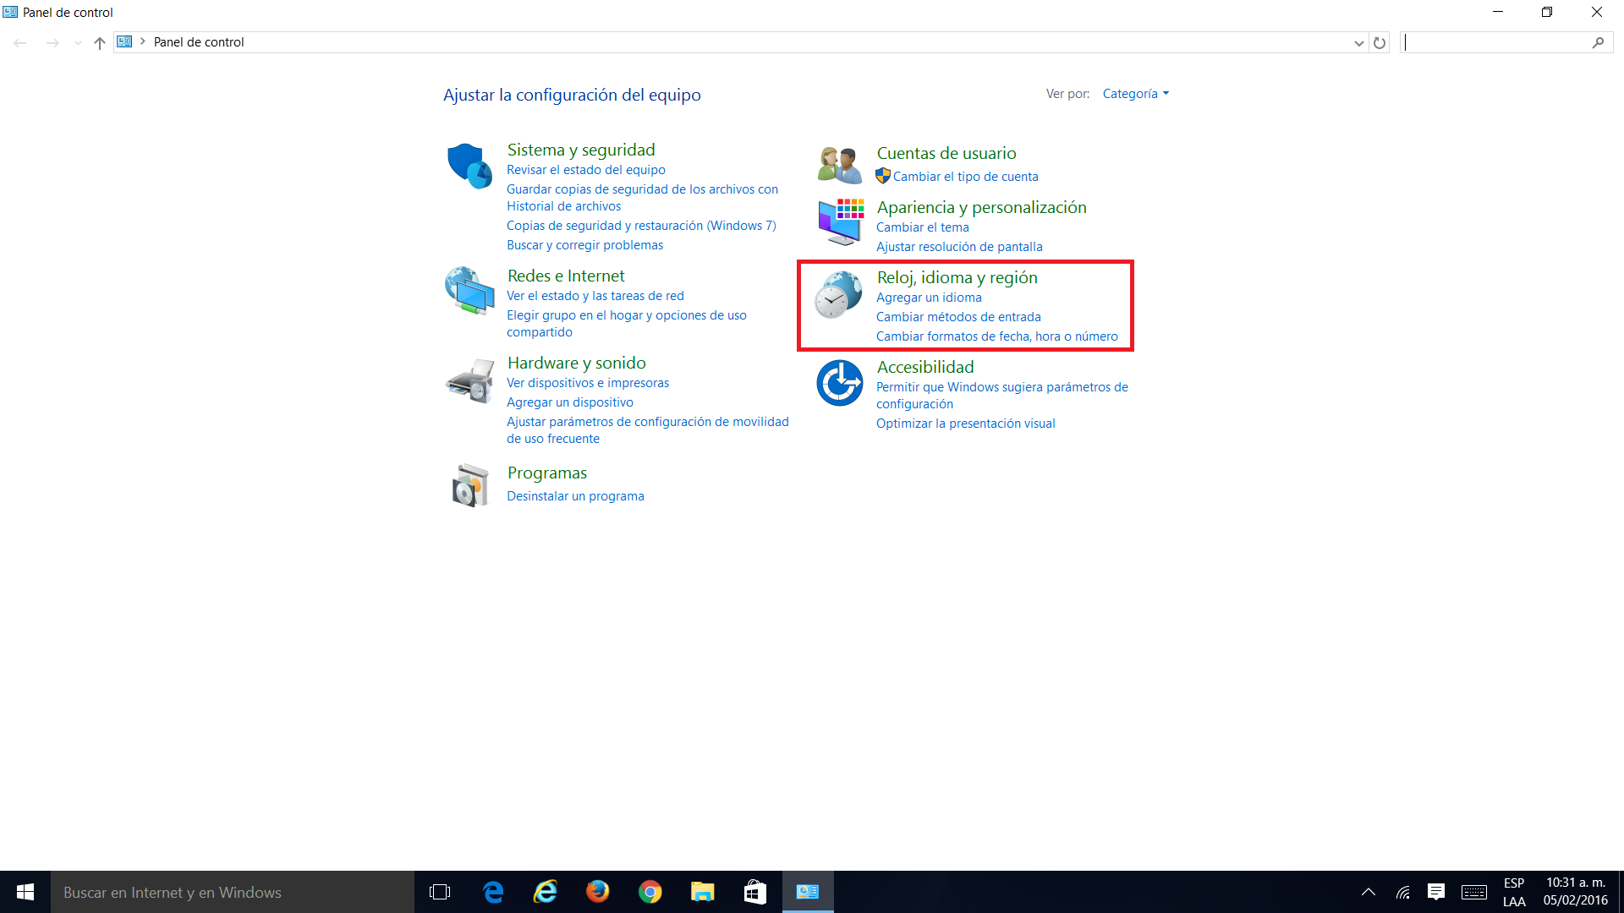Click the Accesibilidad blue circle icon
This screenshot has height=913, width=1624.
(839, 383)
